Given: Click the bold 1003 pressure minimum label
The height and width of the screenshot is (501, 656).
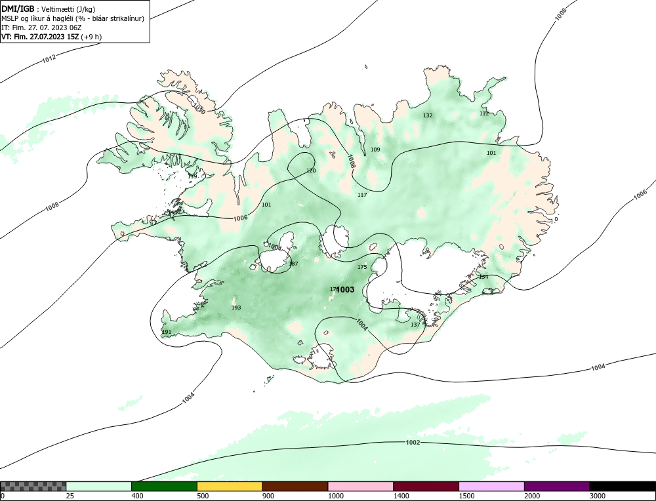Looking at the screenshot, I should (x=346, y=289).
